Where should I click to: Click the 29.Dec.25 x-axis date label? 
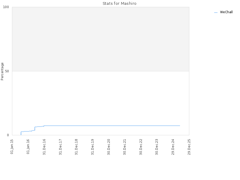(x=189, y=147)
